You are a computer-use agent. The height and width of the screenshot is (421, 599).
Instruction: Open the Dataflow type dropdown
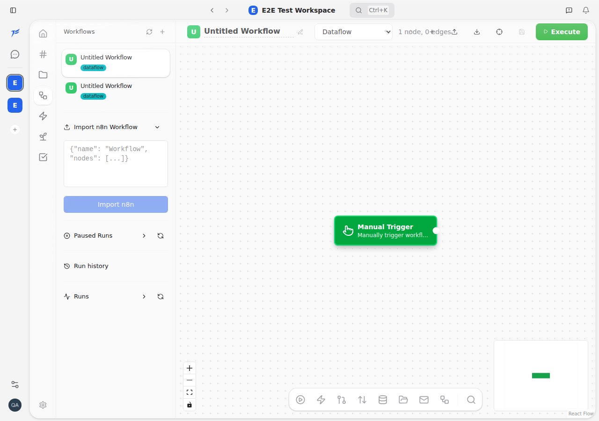[353, 32]
